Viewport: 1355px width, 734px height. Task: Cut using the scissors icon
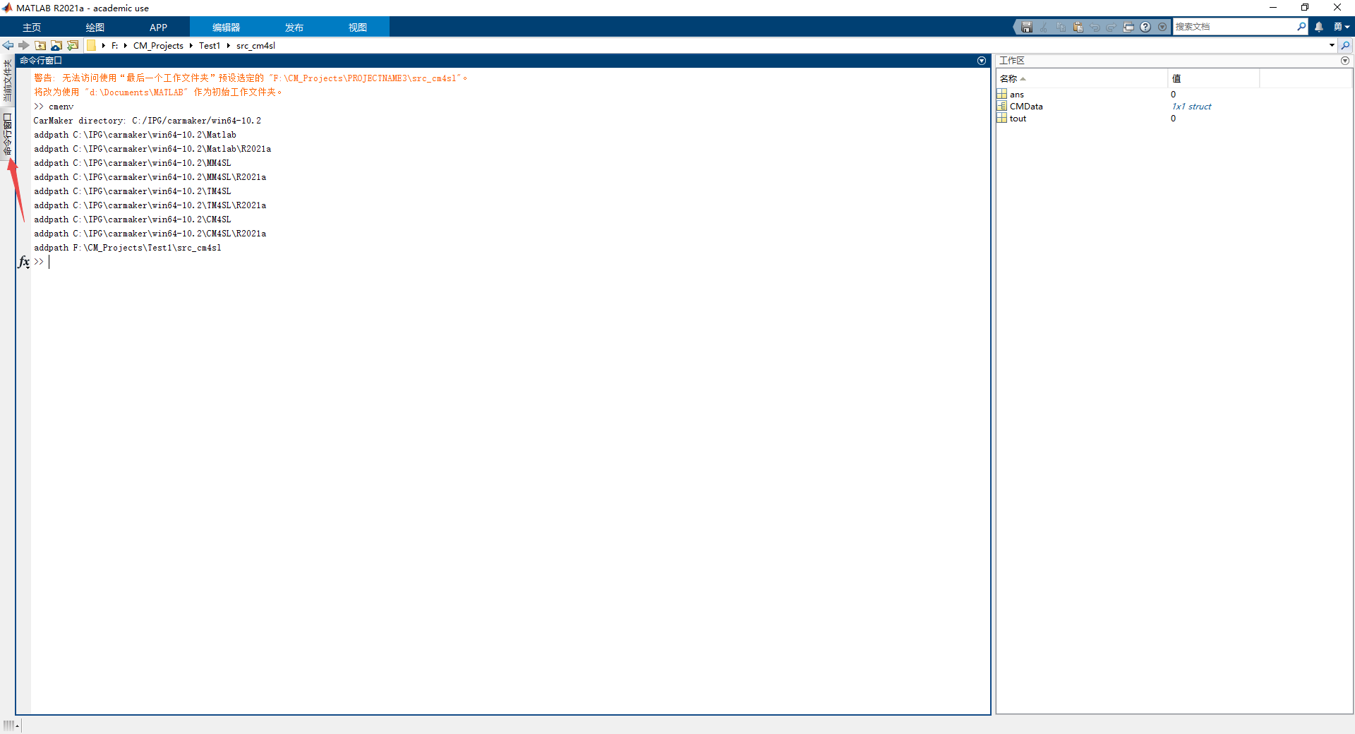(x=1044, y=27)
